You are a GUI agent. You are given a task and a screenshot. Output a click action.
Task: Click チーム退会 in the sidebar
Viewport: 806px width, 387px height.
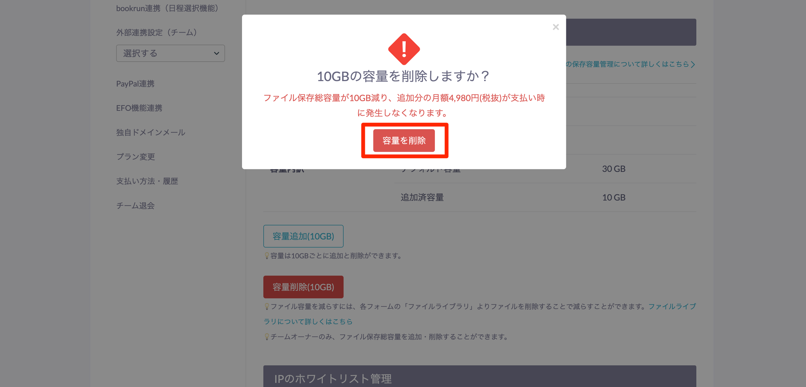[x=135, y=206]
